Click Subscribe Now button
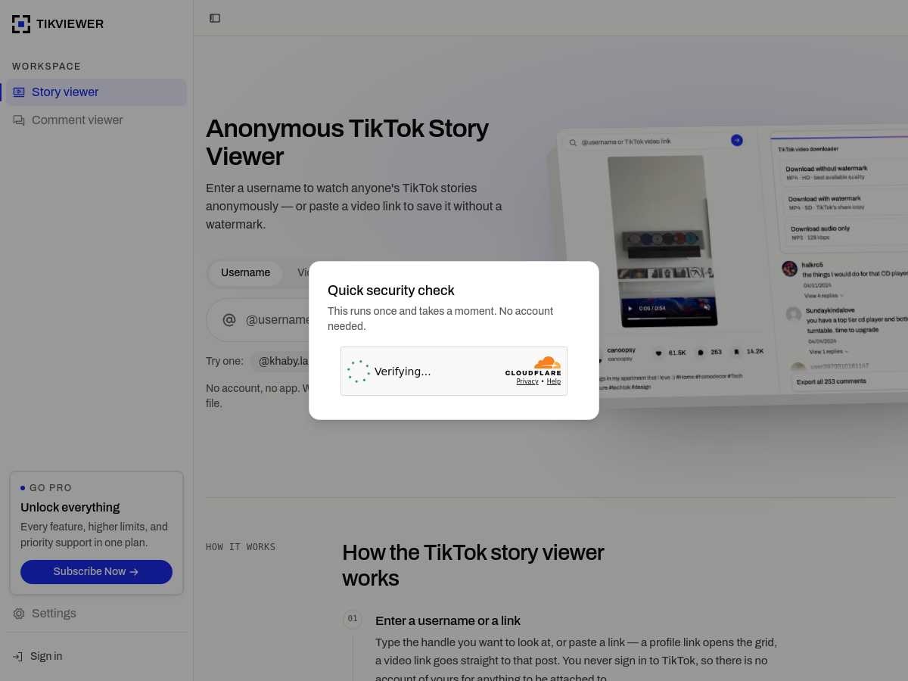The width and height of the screenshot is (908, 681). click(96, 572)
